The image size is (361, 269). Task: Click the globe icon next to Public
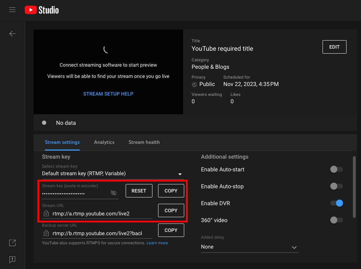pyautogui.click(x=194, y=85)
